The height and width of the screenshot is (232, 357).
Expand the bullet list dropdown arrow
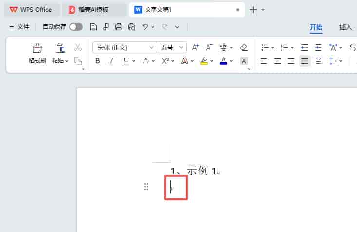coord(273,48)
